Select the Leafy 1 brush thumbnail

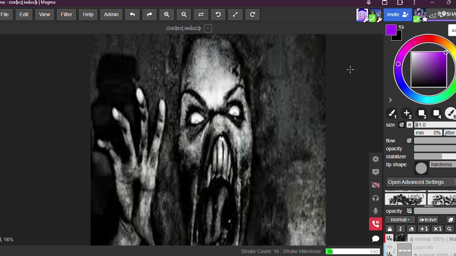click(405, 199)
